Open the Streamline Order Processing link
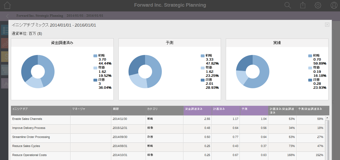This screenshot has height=160, width=340. 31,137
